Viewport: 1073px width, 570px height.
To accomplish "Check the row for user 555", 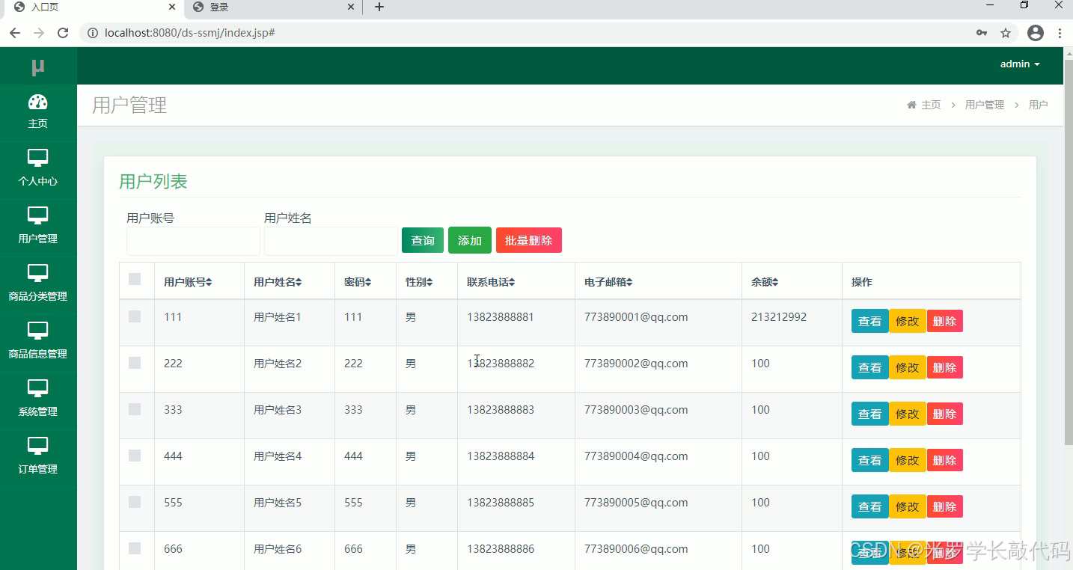I will (x=135, y=502).
